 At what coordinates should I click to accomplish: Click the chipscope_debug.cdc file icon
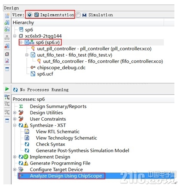(33, 67)
